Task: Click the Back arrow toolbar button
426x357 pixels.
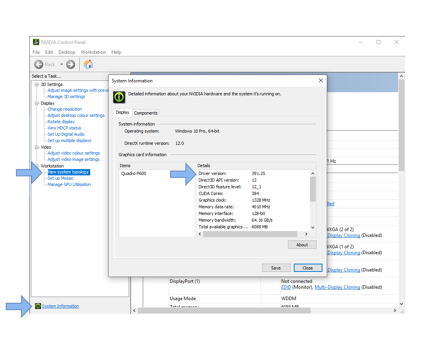Action: [x=39, y=64]
